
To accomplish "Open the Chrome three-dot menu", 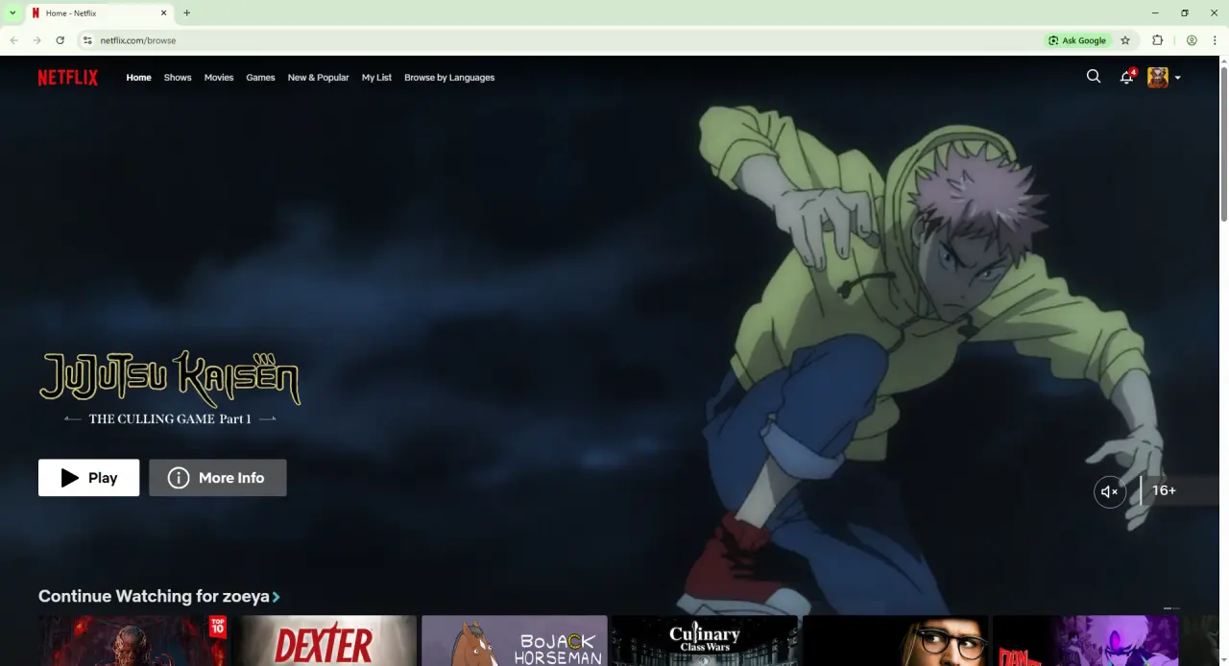I will pyautogui.click(x=1215, y=40).
